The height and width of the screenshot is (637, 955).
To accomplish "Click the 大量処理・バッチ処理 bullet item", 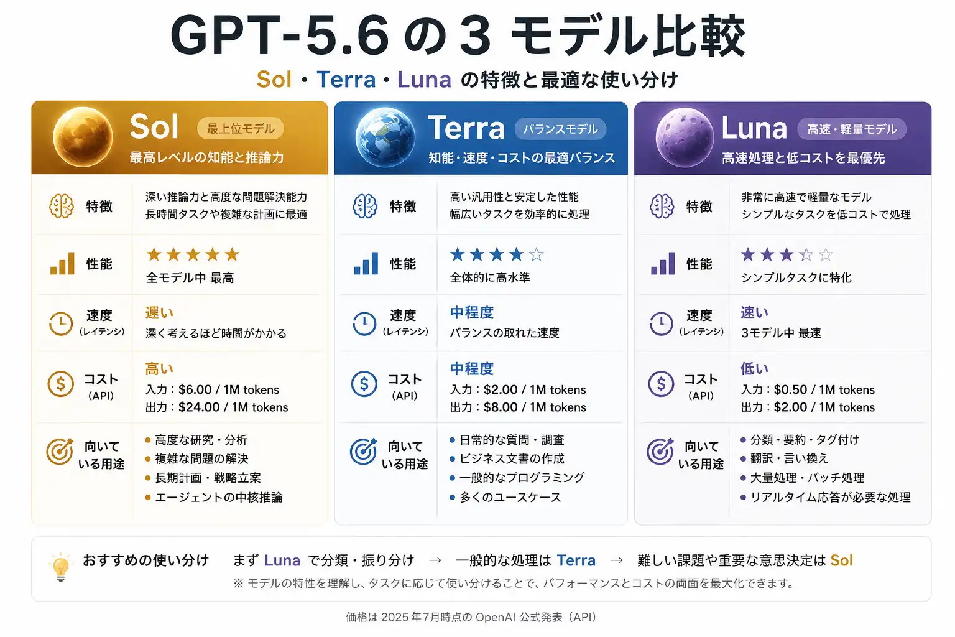I will [802, 478].
